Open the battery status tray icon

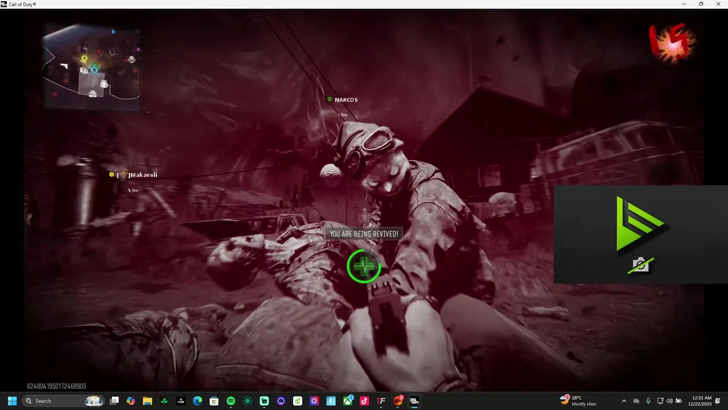680,401
